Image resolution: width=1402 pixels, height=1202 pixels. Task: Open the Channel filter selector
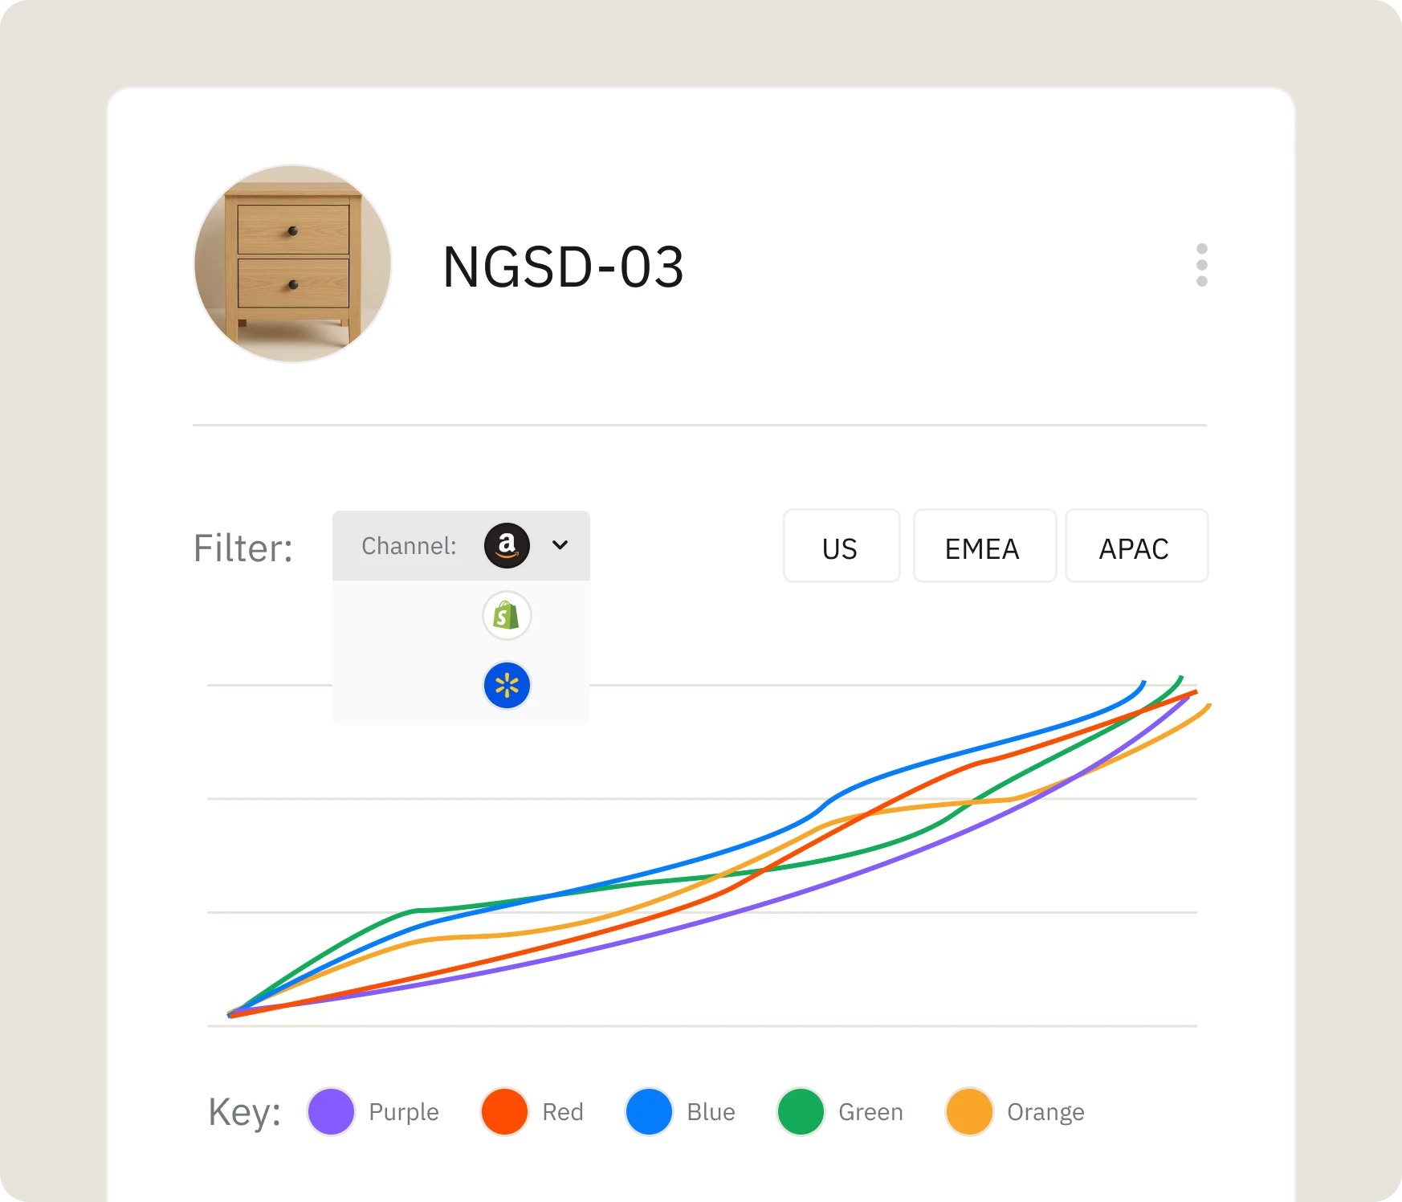point(461,546)
